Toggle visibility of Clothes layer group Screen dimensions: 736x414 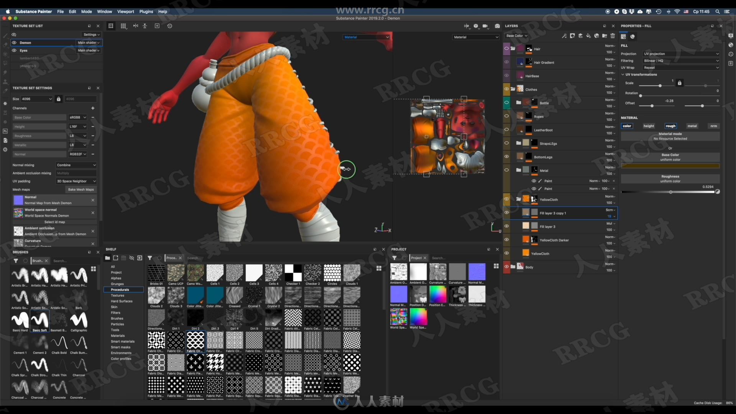pyautogui.click(x=506, y=89)
